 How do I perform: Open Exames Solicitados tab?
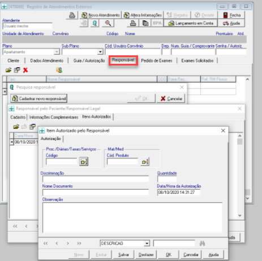tap(197, 60)
